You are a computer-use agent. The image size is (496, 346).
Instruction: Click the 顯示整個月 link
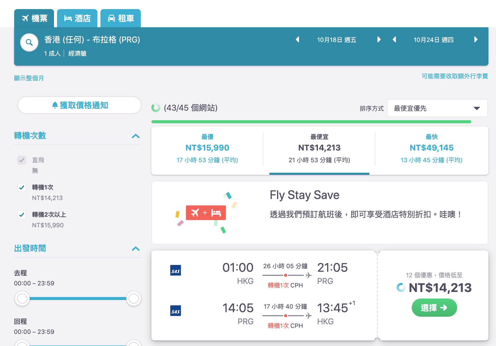[x=29, y=78]
